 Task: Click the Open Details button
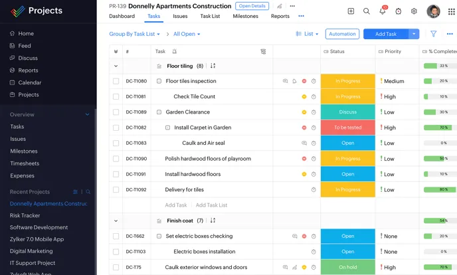(252, 6)
